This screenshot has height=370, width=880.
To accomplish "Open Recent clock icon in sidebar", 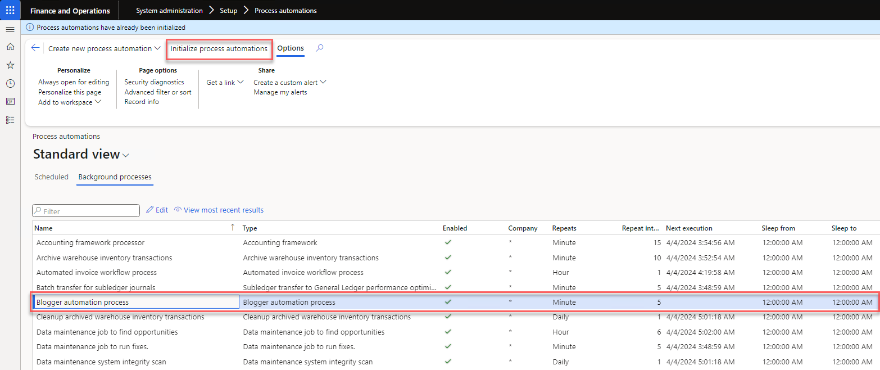I will click(x=10, y=83).
